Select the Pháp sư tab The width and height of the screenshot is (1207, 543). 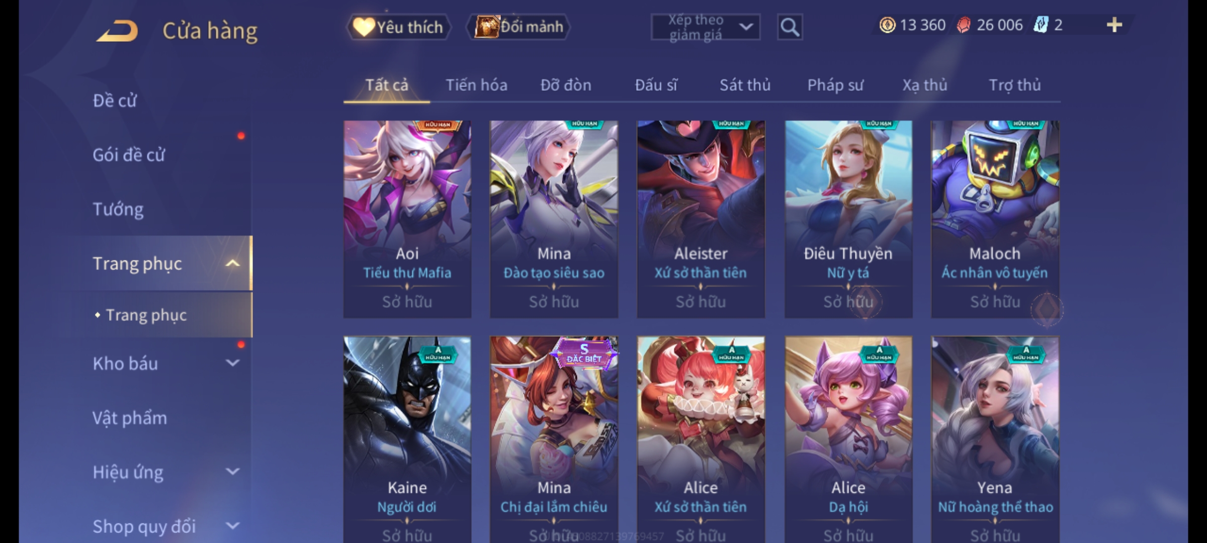pos(835,85)
